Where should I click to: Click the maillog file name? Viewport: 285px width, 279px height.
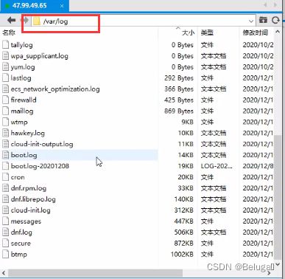coord(22,111)
